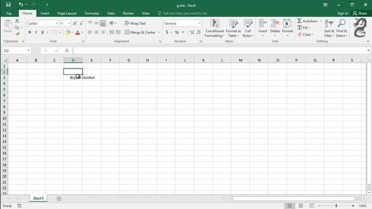
Task: Open Format as Table gallery
Action: 233,28
